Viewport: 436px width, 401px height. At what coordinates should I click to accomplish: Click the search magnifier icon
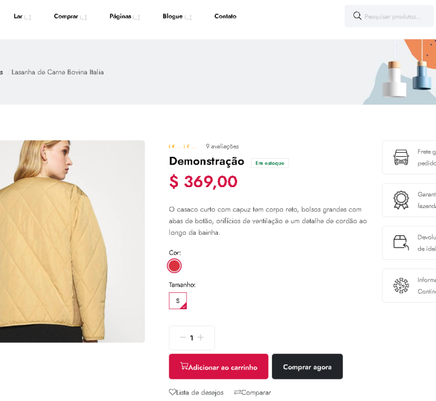(357, 16)
